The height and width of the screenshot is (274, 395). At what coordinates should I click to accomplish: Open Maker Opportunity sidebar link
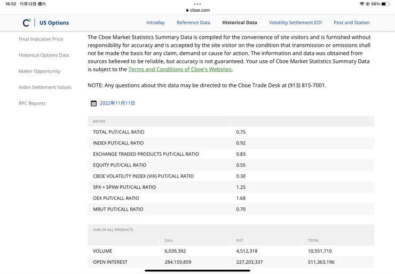tap(39, 71)
